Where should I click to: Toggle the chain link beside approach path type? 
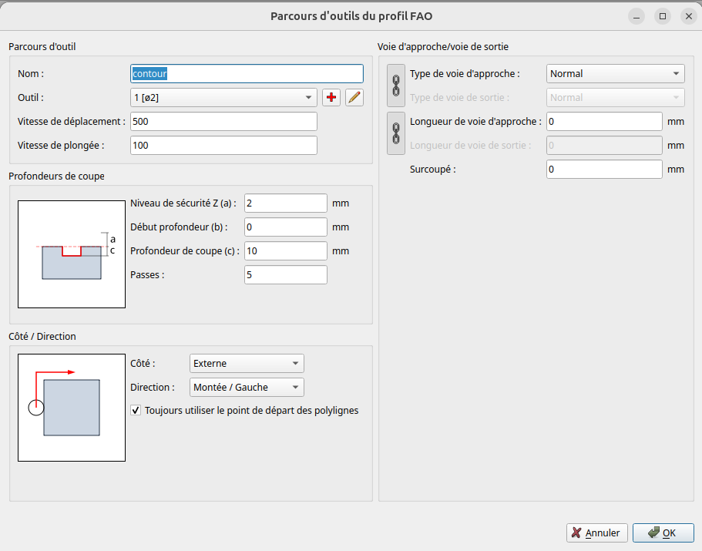coord(395,86)
